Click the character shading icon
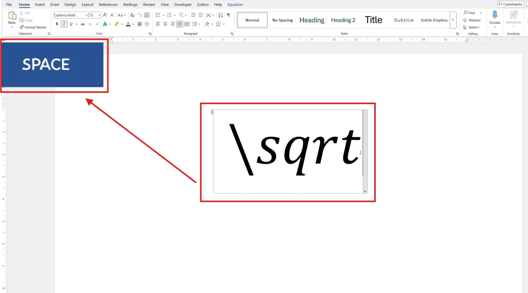The image size is (528, 293). [140, 24]
